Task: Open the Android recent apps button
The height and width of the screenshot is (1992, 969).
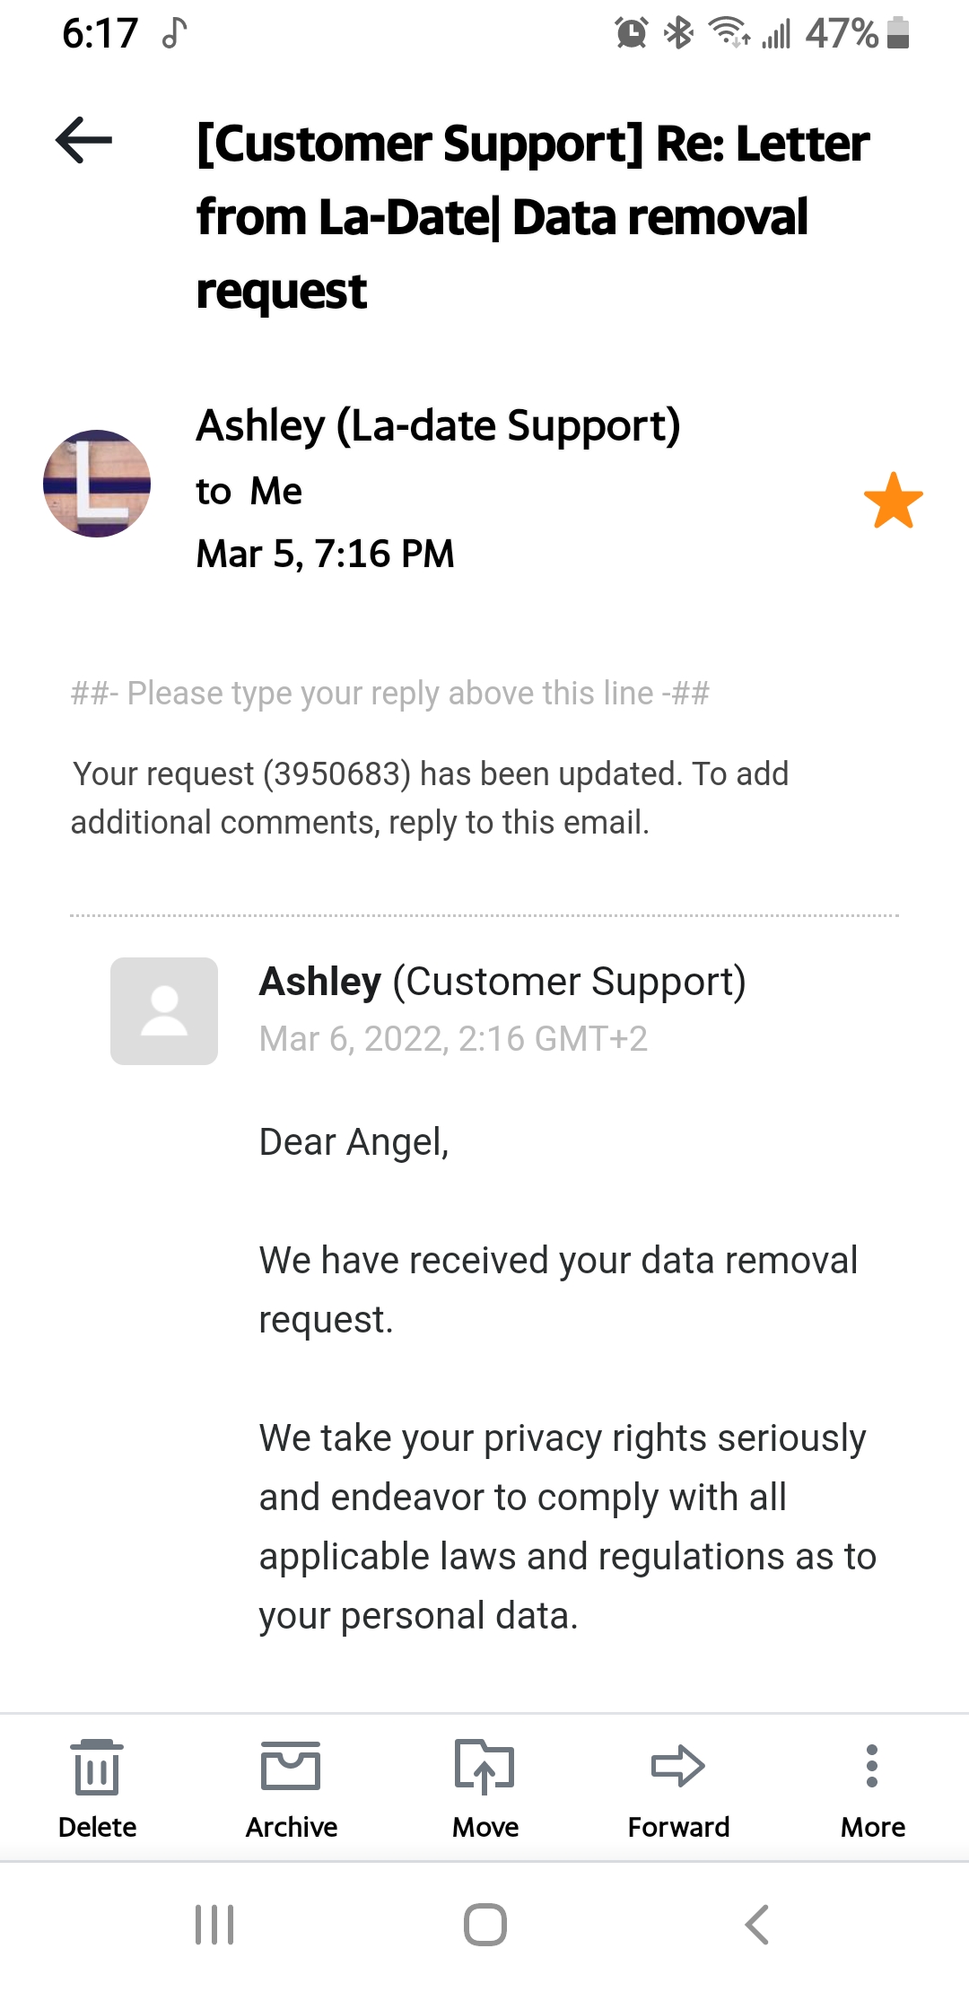Action: (x=214, y=1925)
